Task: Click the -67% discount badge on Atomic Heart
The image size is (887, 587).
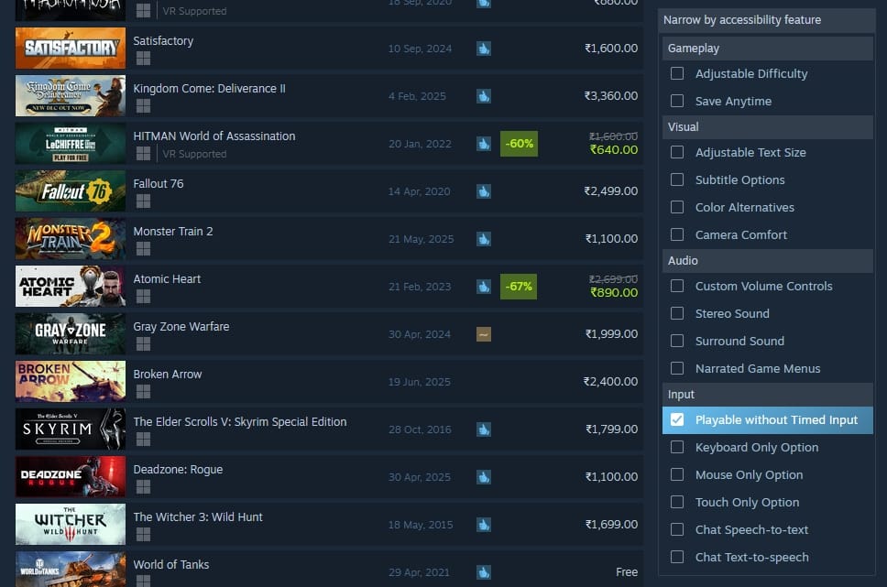Action: (519, 287)
